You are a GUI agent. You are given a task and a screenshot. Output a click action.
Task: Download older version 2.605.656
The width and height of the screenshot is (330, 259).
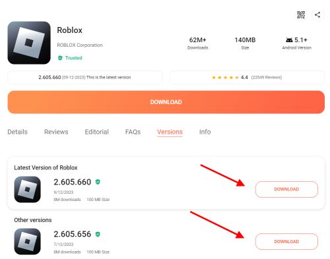(286, 241)
